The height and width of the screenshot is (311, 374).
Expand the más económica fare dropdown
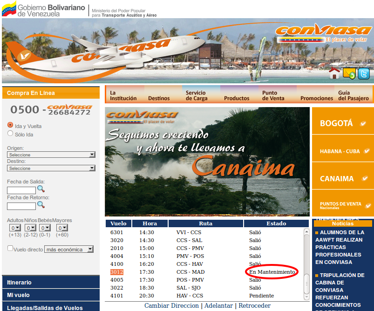68,250
